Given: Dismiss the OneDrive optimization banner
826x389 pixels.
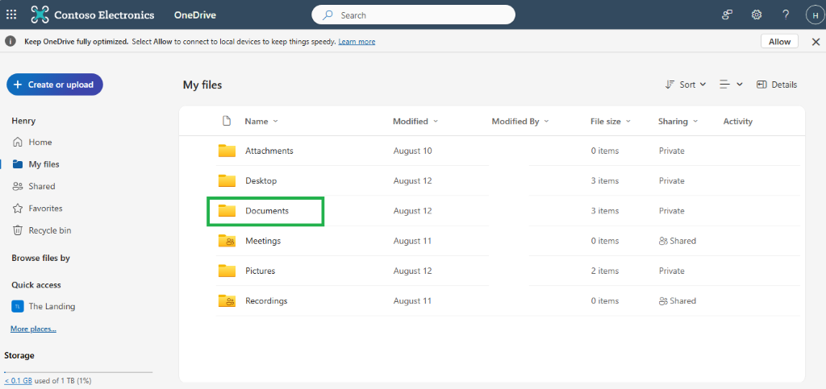Looking at the screenshot, I should point(816,42).
